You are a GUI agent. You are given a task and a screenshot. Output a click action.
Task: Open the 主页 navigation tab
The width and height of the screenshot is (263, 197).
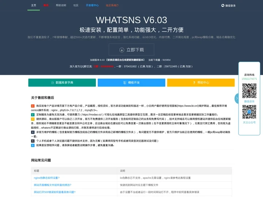[x=34, y=5]
